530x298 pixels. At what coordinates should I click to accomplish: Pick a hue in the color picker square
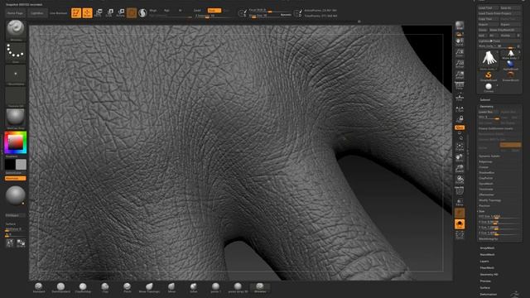coord(16,142)
